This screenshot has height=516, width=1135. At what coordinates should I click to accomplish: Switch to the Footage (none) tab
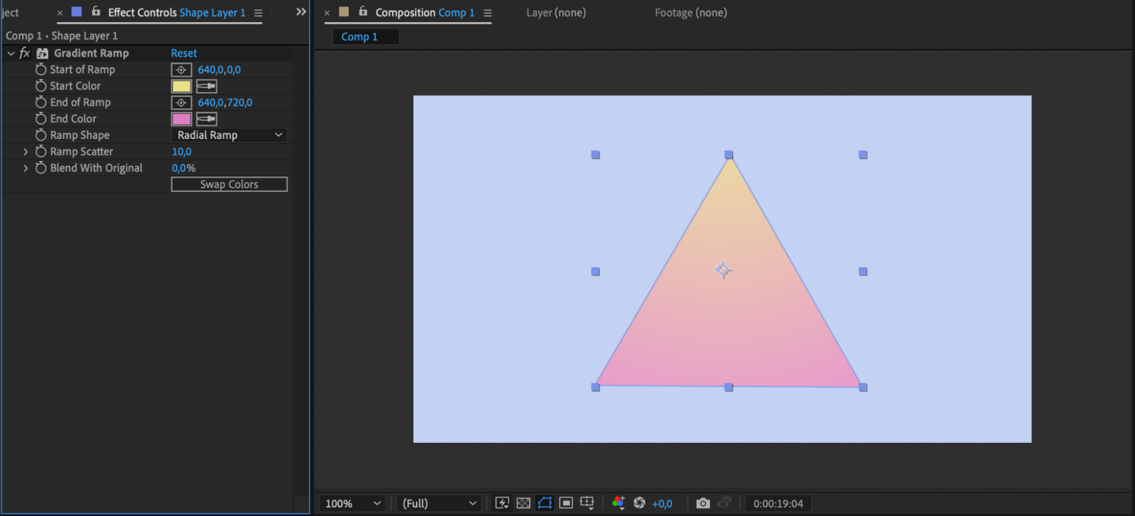pos(690,12)
